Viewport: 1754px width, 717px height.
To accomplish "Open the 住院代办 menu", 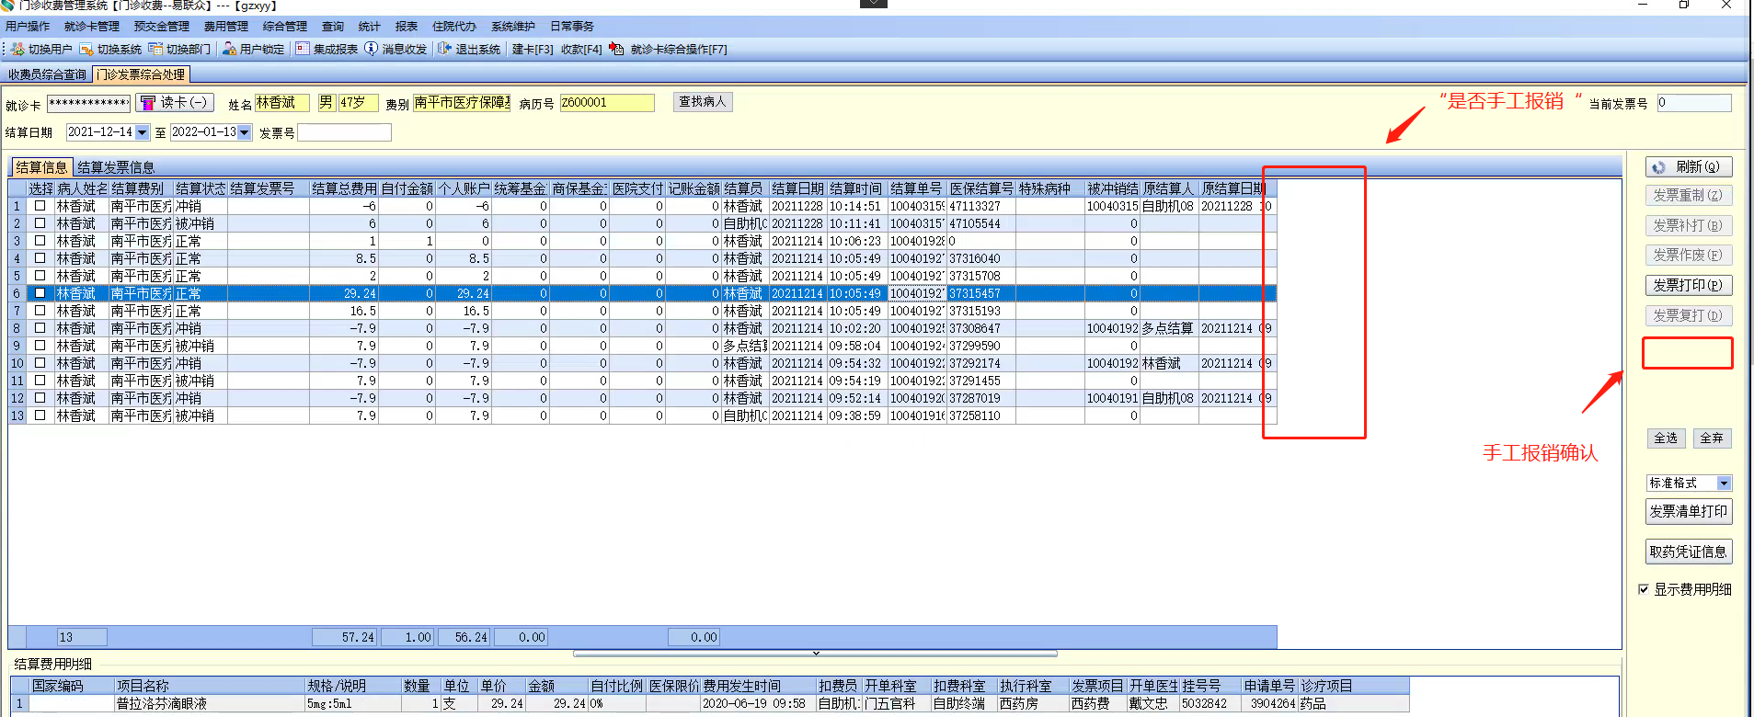I will tap(454, 27).
